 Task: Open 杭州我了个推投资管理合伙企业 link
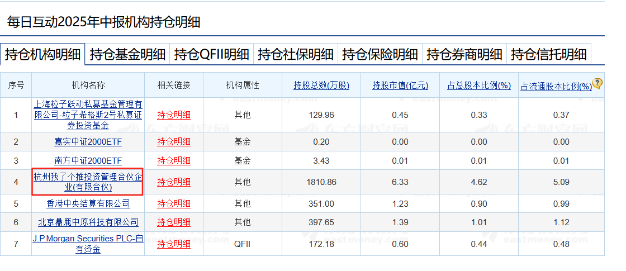coord(88,182)
